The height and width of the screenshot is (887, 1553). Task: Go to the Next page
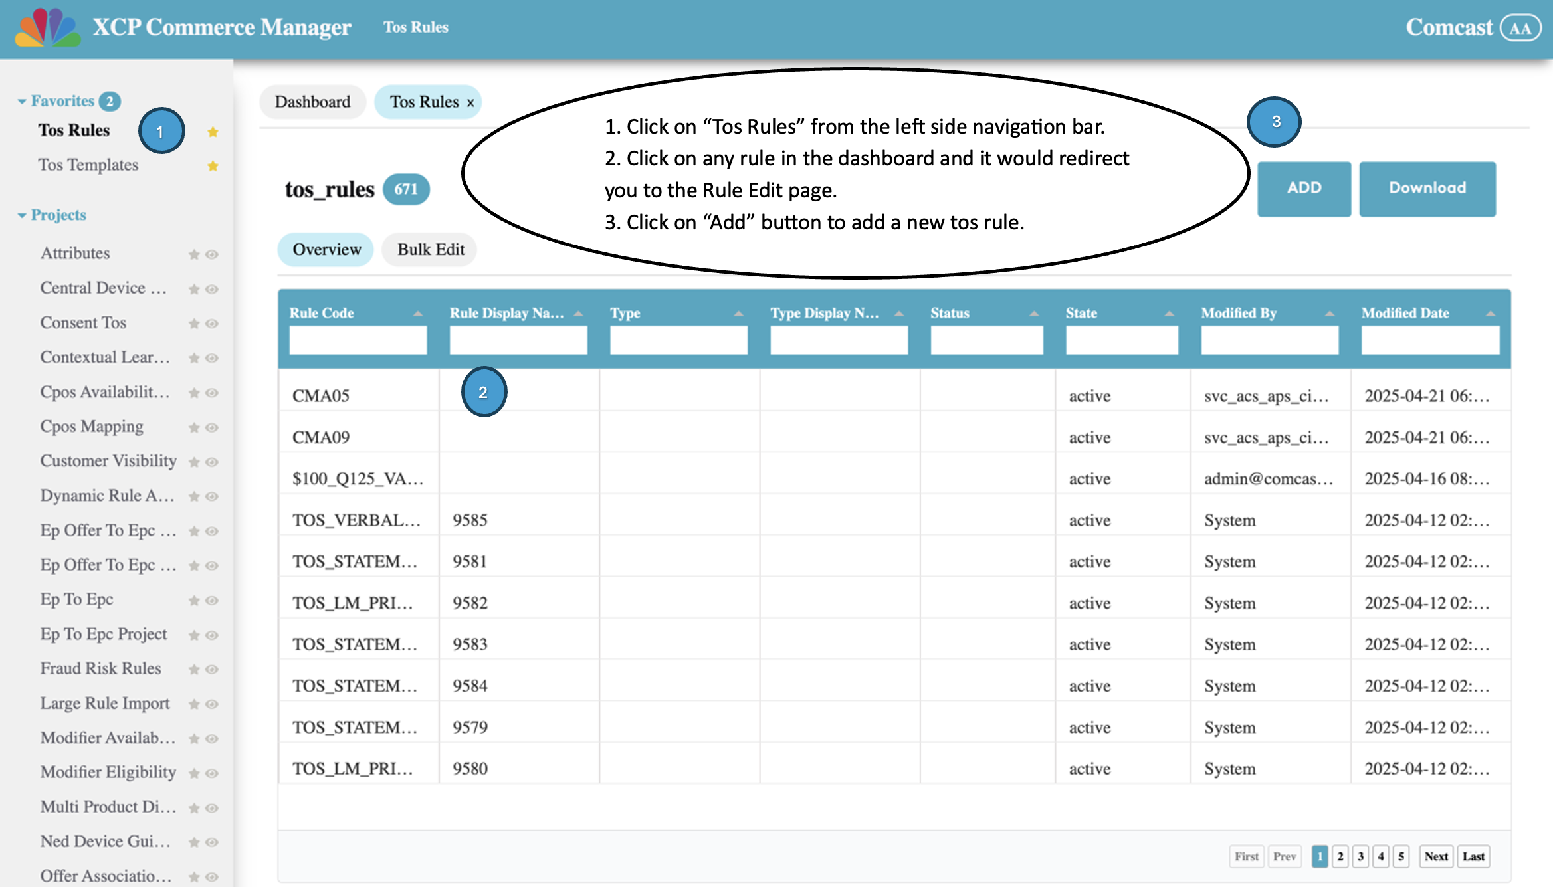pyautogui.click(x=1436, y=856)
